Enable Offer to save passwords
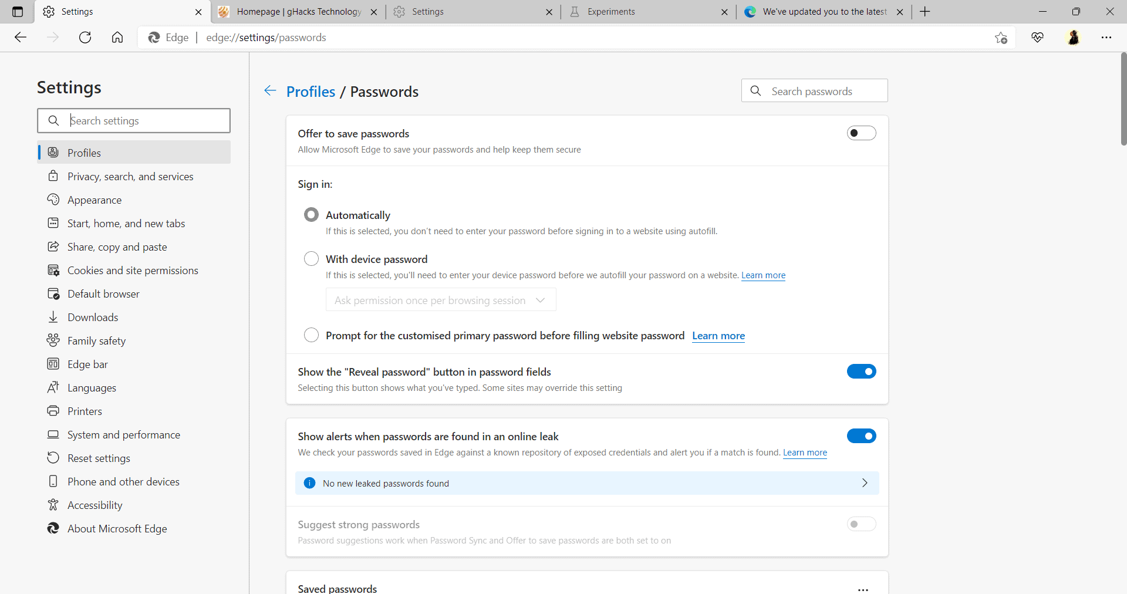 click(x=861, y=133)
